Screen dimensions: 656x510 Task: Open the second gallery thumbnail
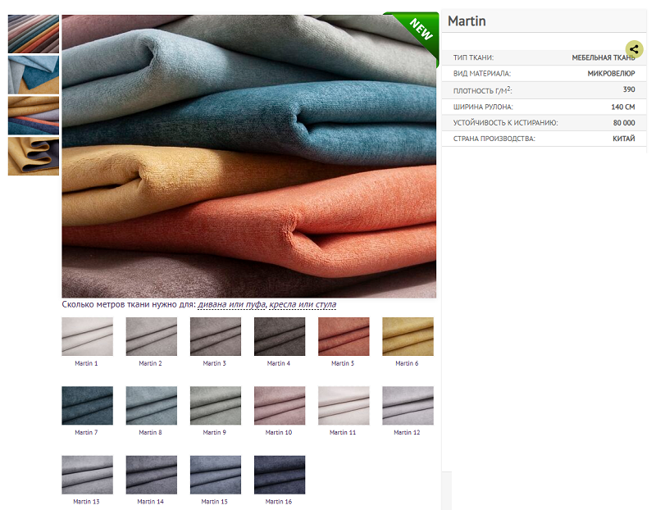pyautogui.click(x=34, y=75)
